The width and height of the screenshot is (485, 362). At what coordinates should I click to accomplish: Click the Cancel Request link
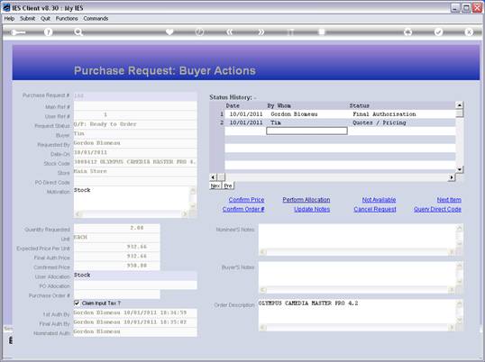(x=375, y=210)
